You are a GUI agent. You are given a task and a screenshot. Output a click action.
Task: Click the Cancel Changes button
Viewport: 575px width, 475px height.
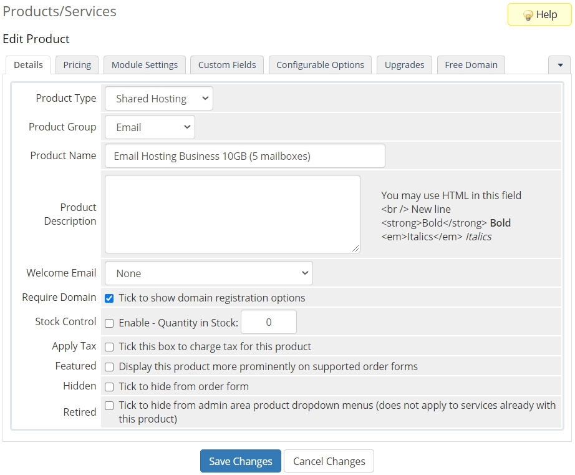tap(329, 461)
